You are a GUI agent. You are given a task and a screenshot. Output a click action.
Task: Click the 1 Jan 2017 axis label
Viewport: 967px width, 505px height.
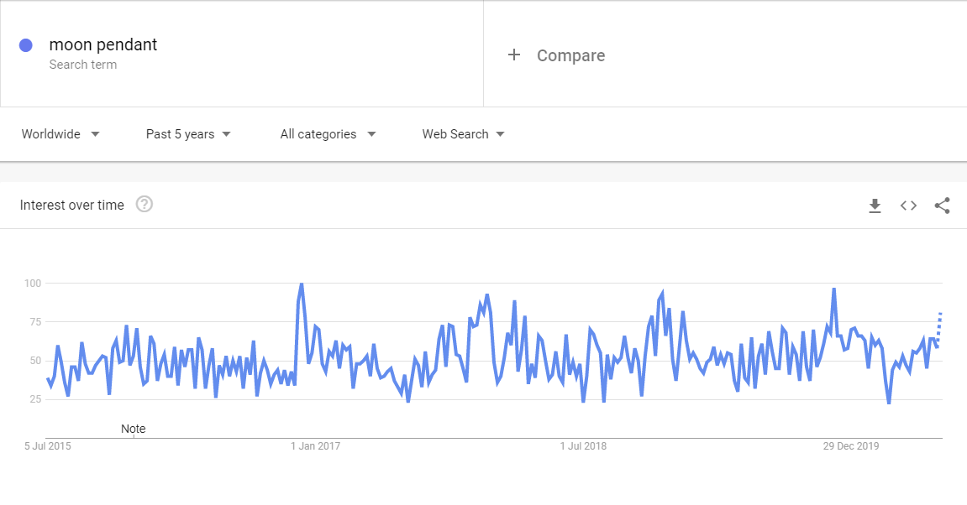click(315, 446)
